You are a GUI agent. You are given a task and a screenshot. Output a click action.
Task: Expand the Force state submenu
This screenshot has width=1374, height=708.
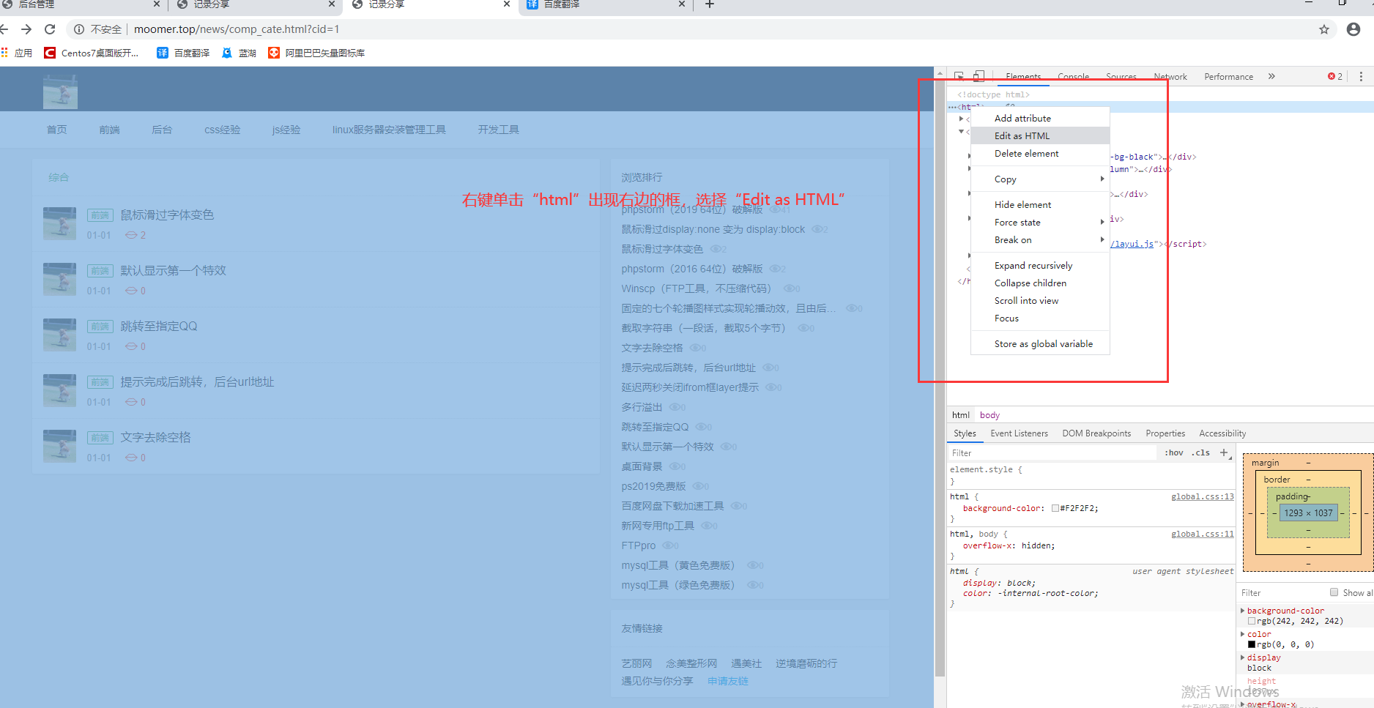(x=1040, y=223)
